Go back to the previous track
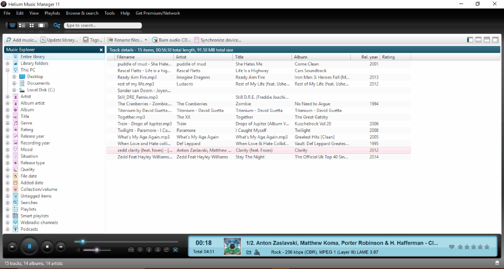Viewport: 504px width, 269px height. pos(12,247)
